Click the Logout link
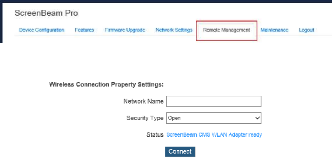The width and height of the screenshot is (332, 162). [x=306, y=30]
